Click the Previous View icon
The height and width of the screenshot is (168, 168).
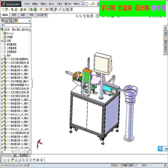(x=84, y=16)
